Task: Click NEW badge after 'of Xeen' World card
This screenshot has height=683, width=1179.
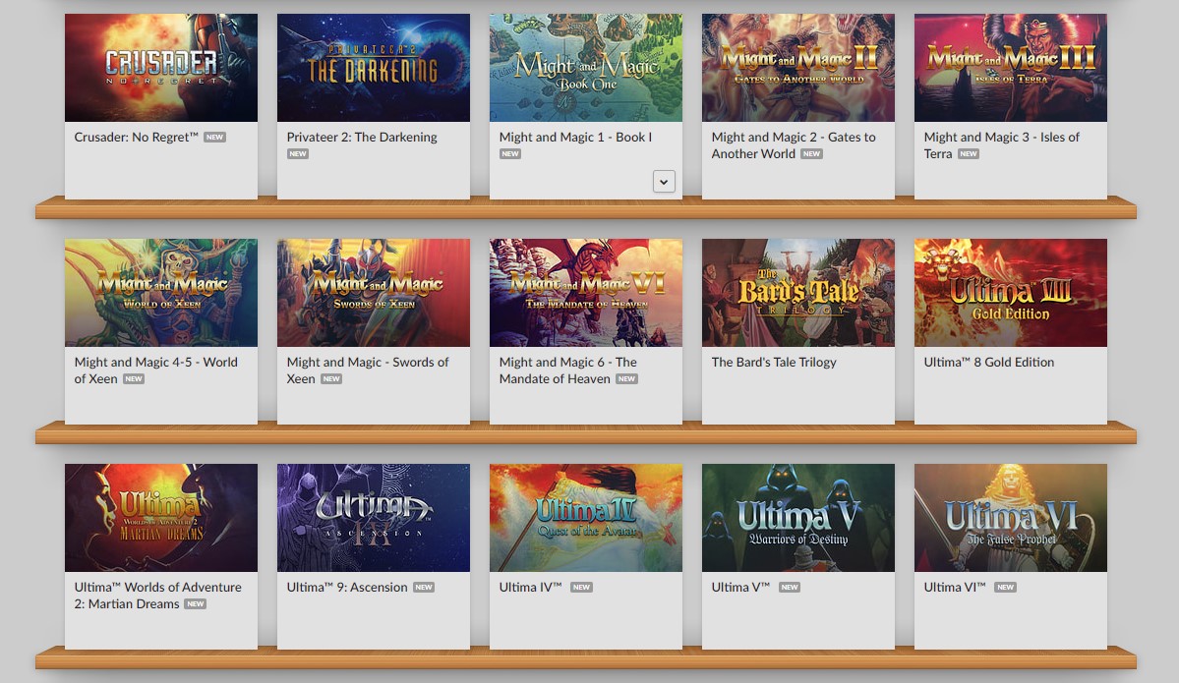Action: (x=134, y=378)
